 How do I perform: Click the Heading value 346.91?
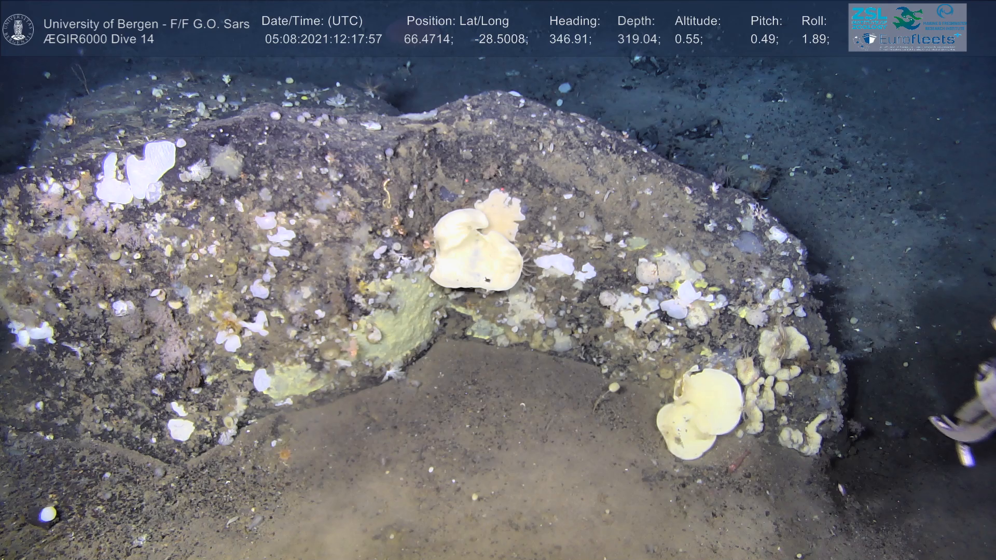[x=569, y=39]
